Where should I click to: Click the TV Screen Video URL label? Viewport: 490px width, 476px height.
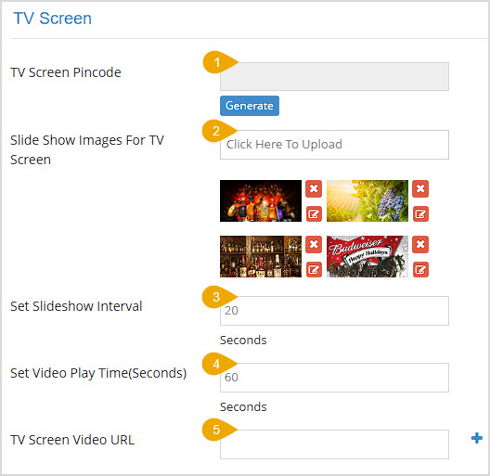pos(72,440)
